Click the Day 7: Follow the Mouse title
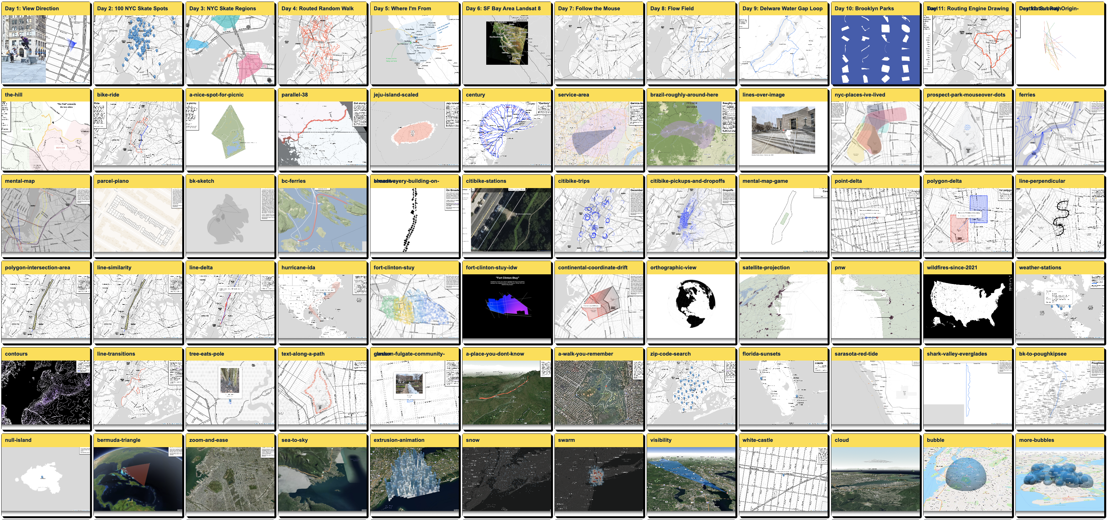1107x520 pixels. click(x=589, y=8)
